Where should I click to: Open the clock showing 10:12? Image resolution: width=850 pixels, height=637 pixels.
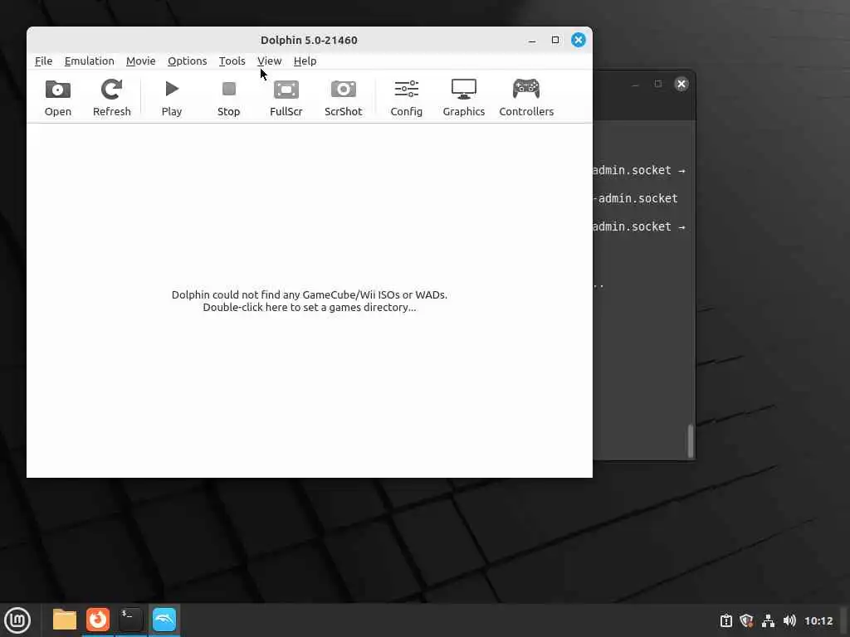(x=818, y=620)
